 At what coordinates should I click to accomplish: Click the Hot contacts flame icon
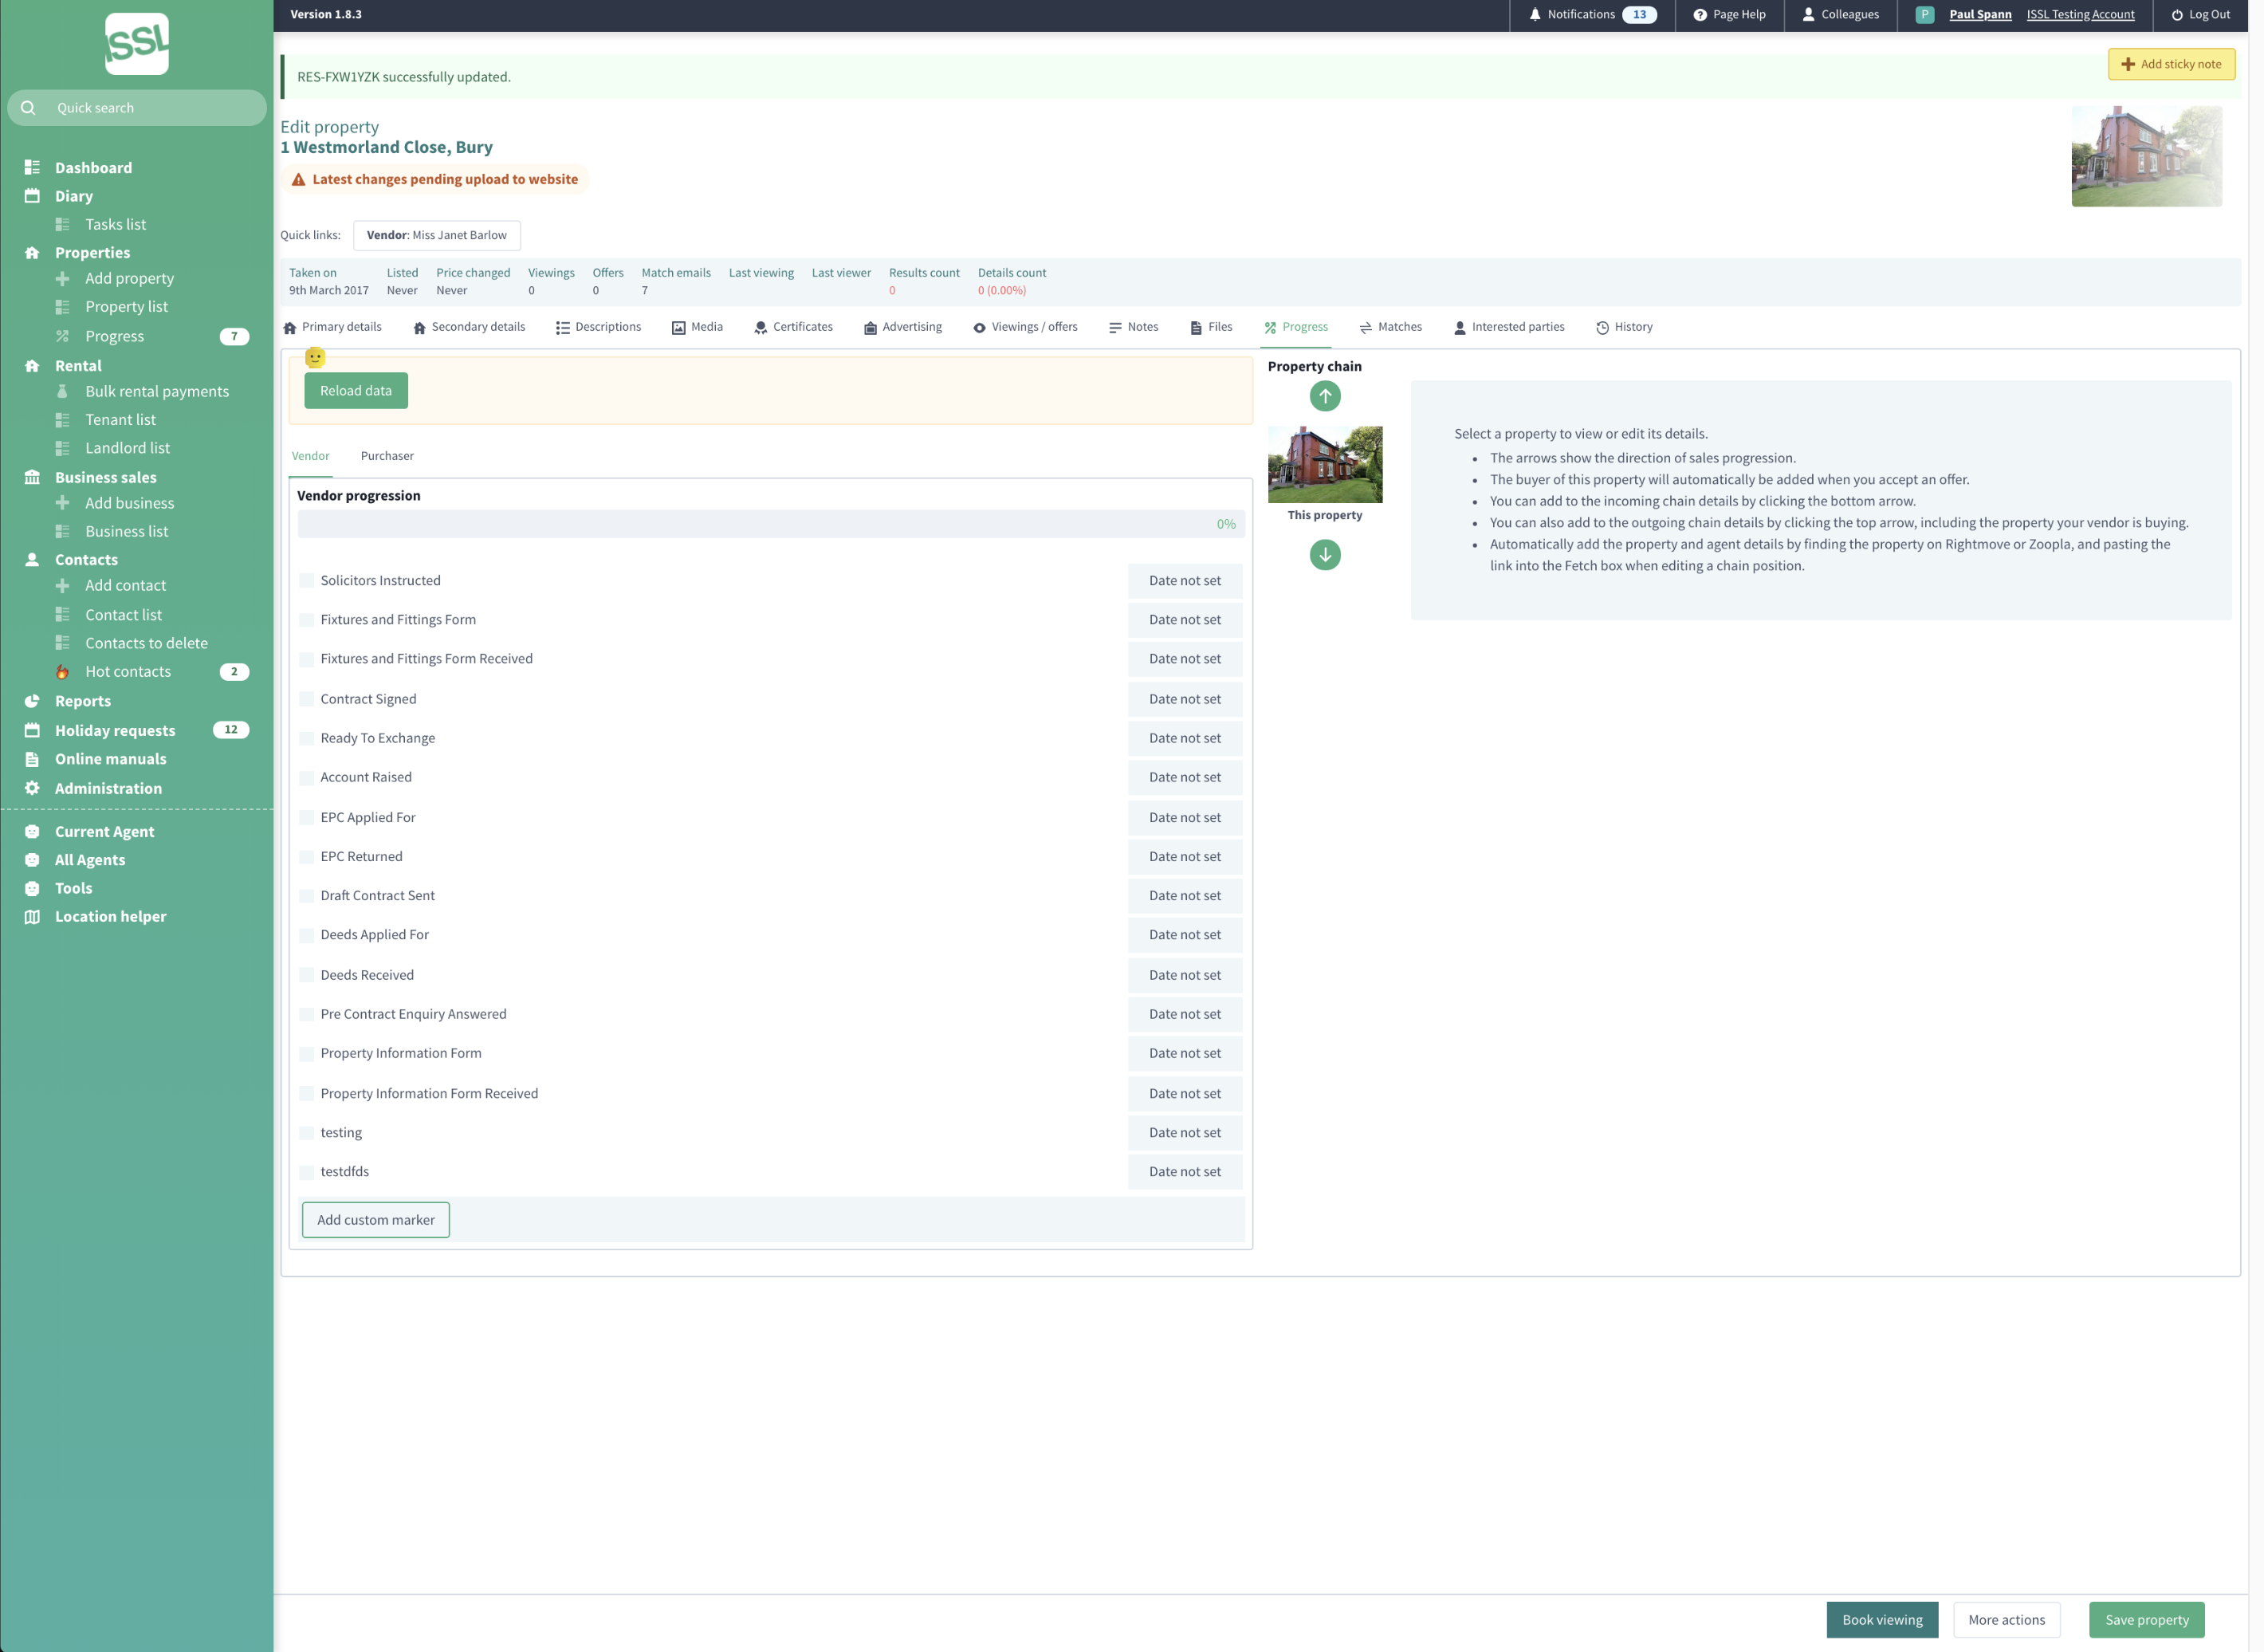62,672
